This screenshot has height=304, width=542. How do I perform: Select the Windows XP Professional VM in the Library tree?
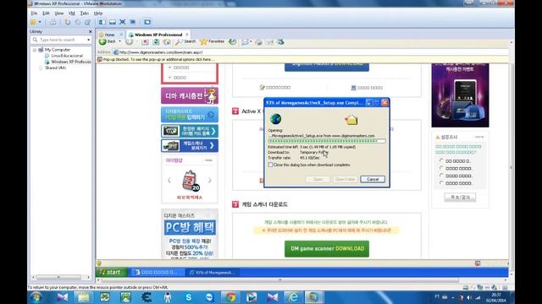71,62
